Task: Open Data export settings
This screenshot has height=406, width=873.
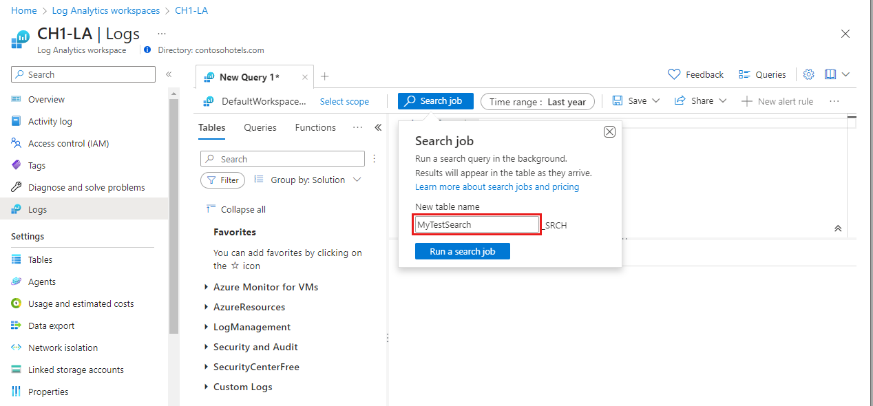Action: coord(51,325)
